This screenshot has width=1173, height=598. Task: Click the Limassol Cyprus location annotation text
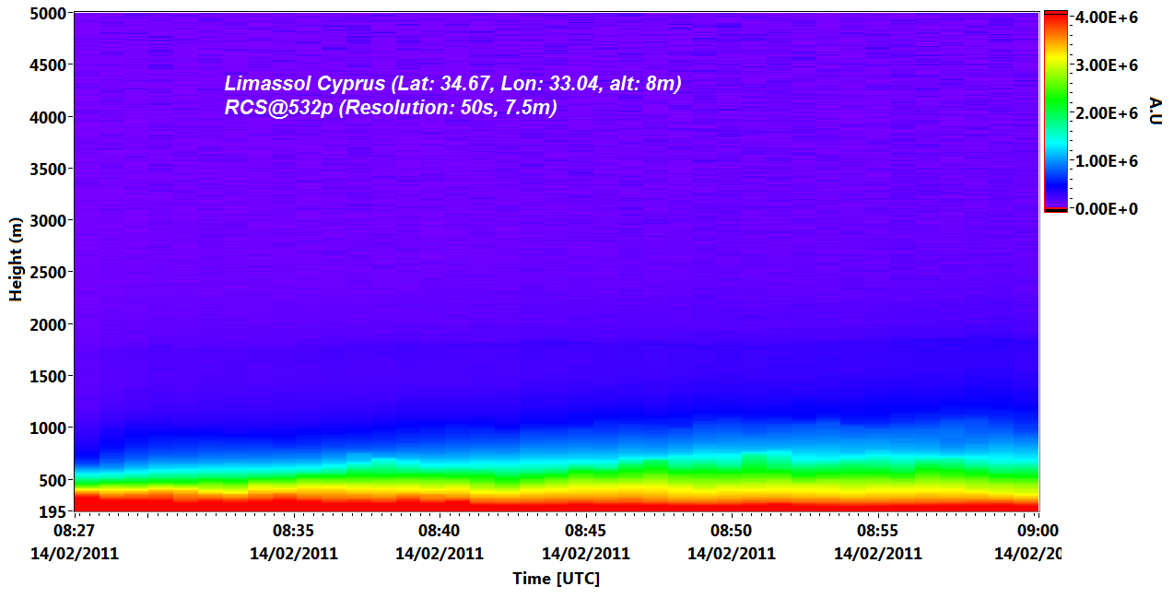coord(452,84)
